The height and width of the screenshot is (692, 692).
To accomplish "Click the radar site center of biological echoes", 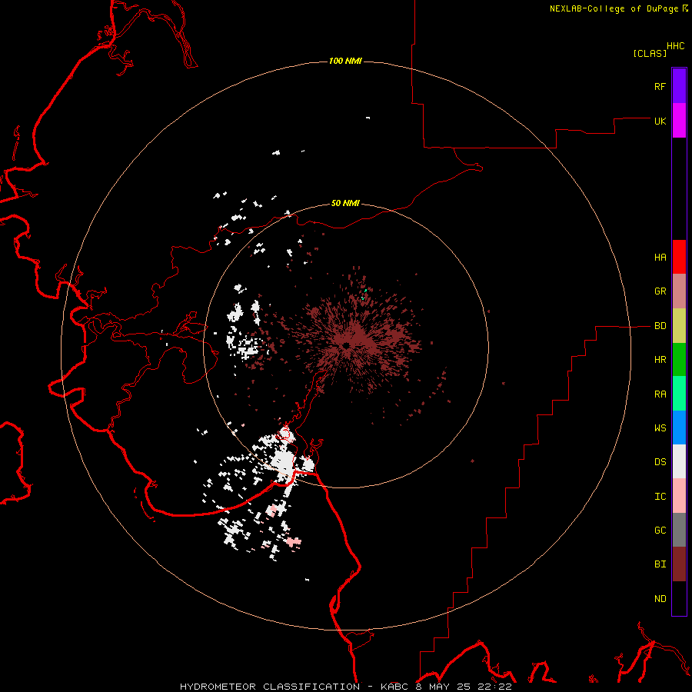I will pyautogui.click(x=345, y=345).
